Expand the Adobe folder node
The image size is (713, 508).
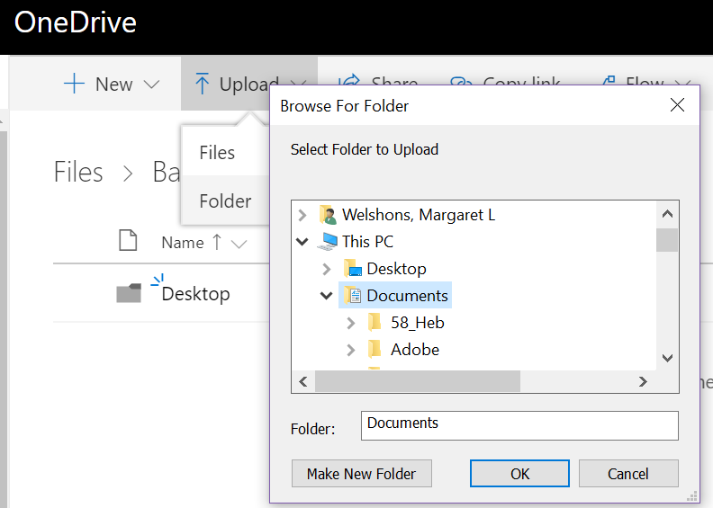[x=351, y=350]
